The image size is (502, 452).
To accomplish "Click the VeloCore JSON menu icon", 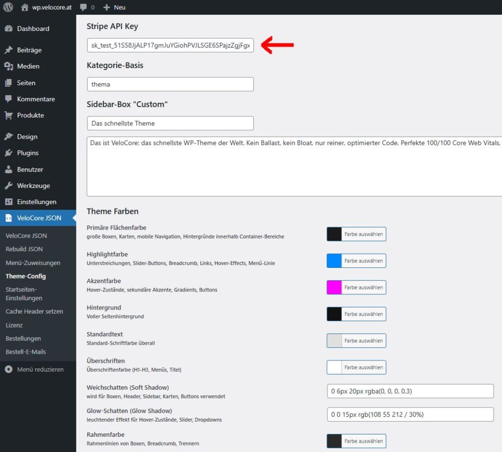I will coord(10,218).
